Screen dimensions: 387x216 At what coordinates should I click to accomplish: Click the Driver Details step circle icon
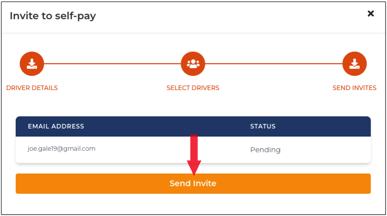pyautogui.click(x=32, y=64)
